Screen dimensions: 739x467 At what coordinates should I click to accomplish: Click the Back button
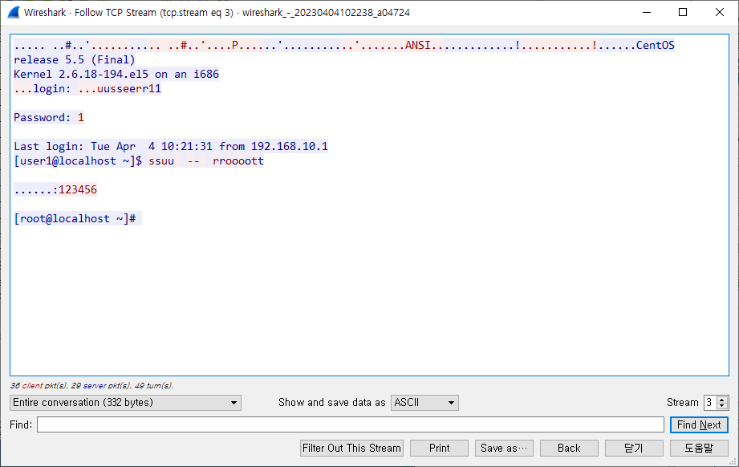pos(569,449)
